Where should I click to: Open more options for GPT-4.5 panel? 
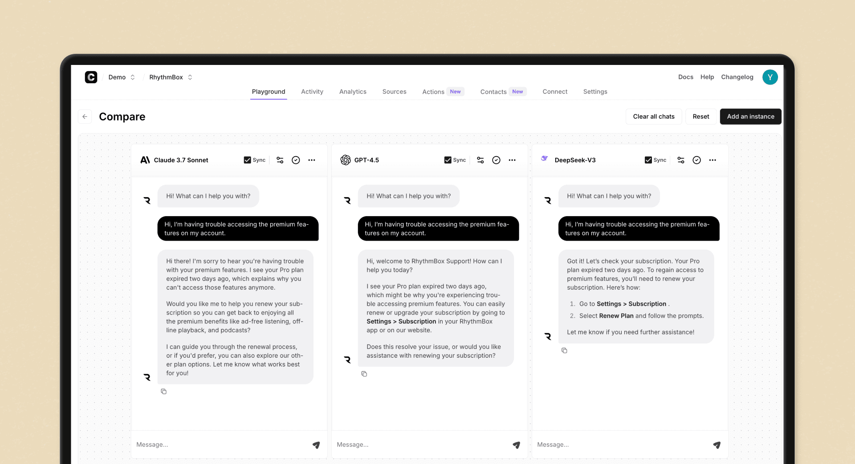point(512,160)
